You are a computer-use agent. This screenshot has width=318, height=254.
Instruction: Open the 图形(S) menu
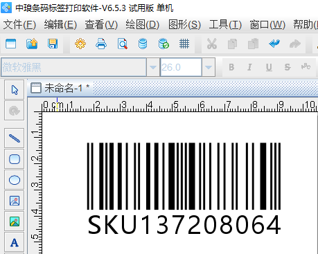pos(184,25)
